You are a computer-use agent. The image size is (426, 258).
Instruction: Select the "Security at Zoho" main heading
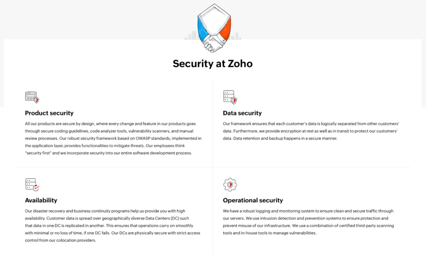click(213, 64)
